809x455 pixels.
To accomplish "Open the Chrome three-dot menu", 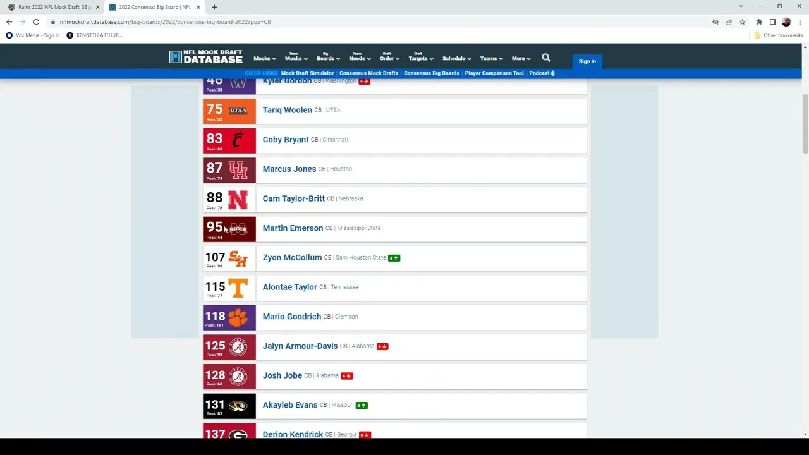I will click(800, 21).
